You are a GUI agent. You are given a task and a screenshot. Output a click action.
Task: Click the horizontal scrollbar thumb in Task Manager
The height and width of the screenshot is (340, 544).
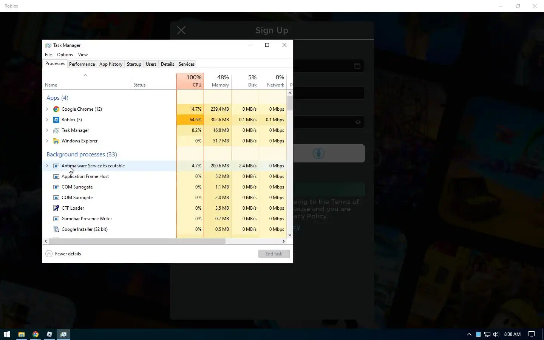point(137,241)
